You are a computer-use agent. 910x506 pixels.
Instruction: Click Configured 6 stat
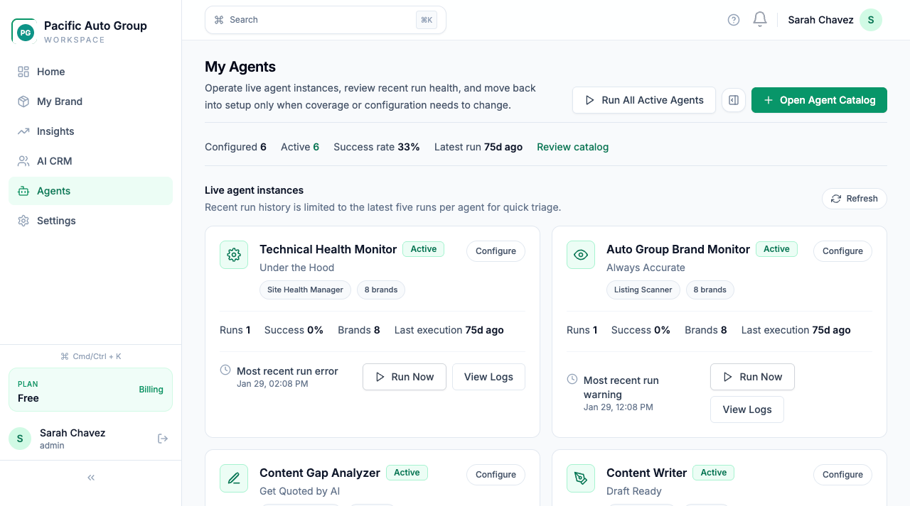click(x=235, y=147)
